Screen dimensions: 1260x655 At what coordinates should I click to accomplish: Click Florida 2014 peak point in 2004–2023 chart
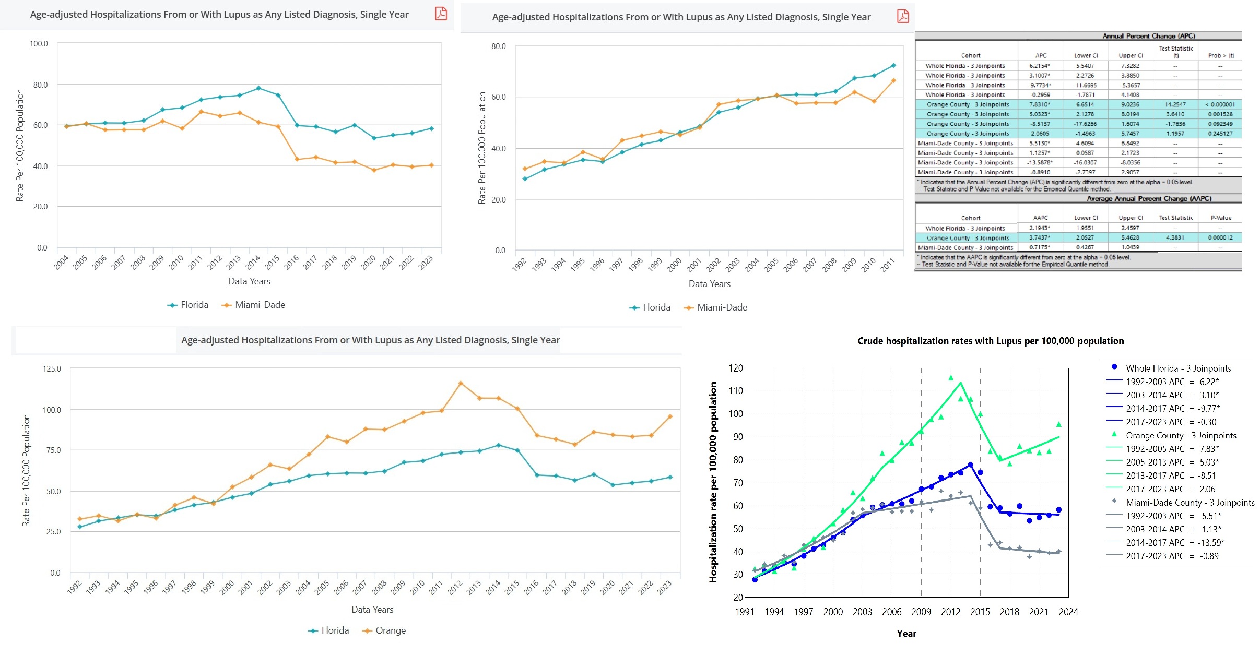(x=258, y=88)
